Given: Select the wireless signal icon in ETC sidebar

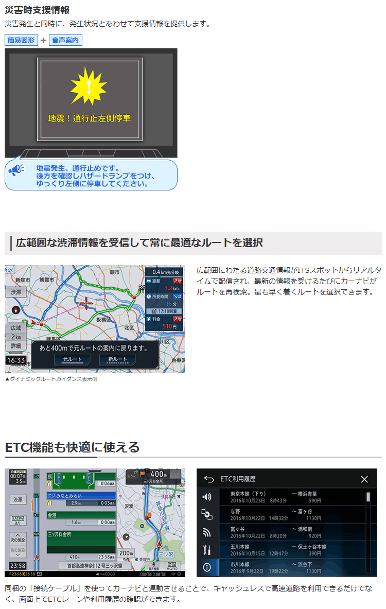Looking at the screenshot, I should pos(207,532).
